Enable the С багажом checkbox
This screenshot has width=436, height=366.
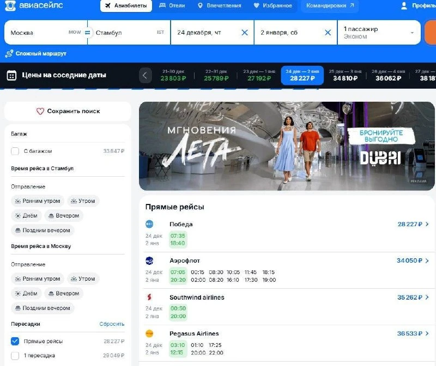pos(15,151)
